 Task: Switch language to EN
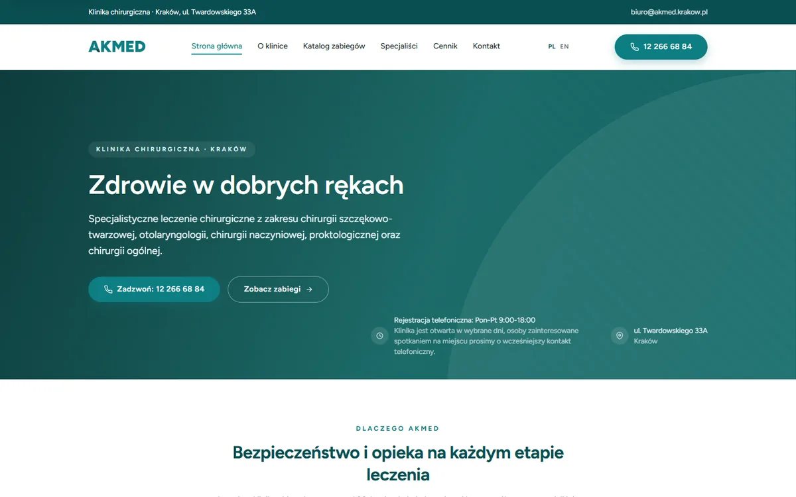pos(564,46)
